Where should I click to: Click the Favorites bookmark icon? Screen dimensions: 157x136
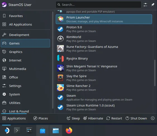coord(4,16)
